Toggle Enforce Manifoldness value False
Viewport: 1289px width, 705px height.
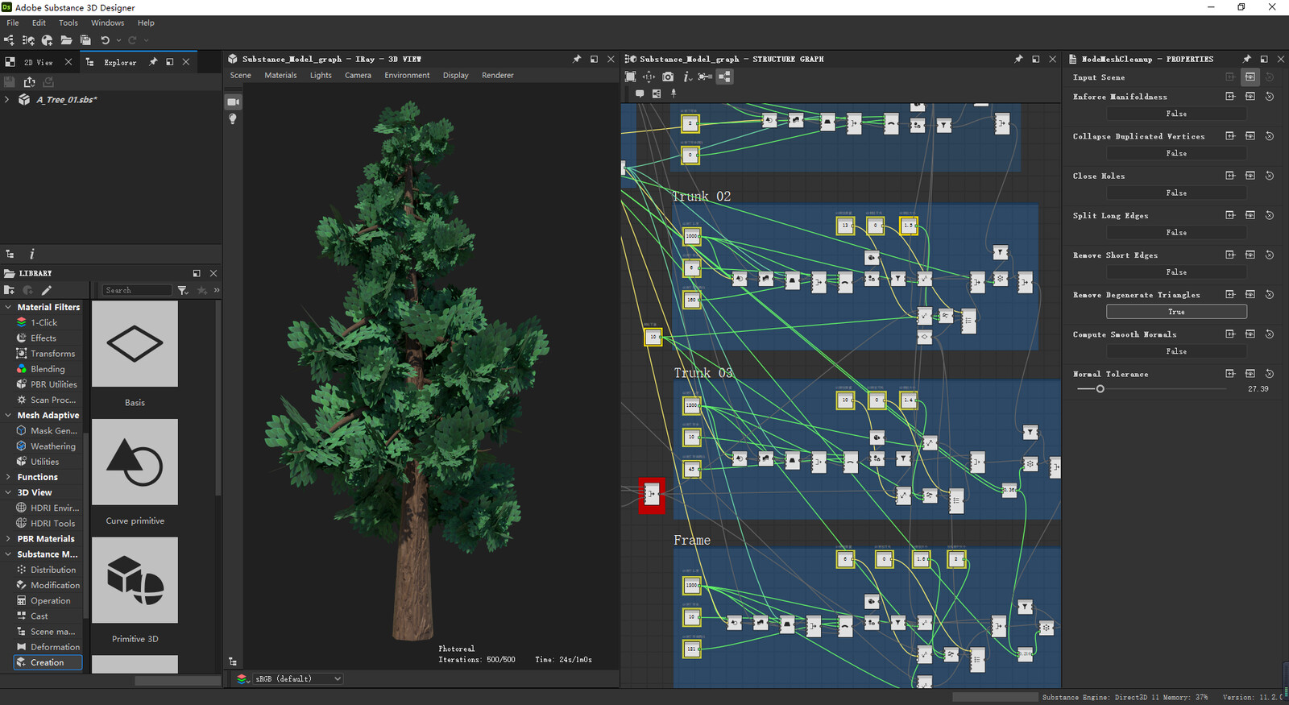tap(1176, 114)
